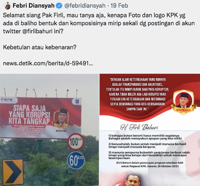This screenshot has height=186, width=200.
Task: Open Febri Diansyah's profile avatar
Action: click(x=7, y=6)
